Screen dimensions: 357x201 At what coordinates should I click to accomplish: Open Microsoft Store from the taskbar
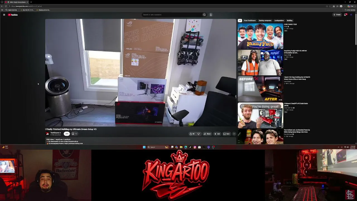(x=199, y=147)
